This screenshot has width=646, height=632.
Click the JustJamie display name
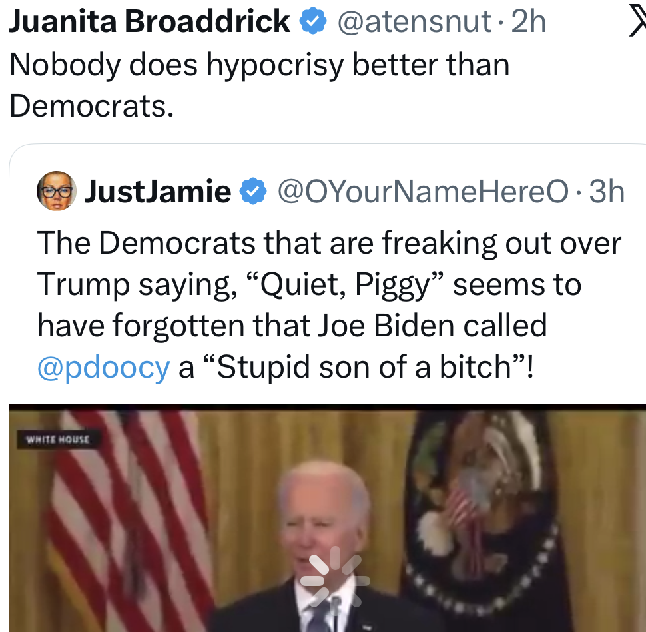tap(157, 192)
